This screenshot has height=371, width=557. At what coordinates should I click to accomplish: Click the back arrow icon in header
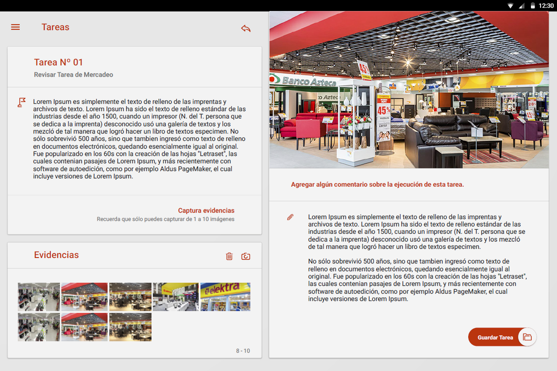(246, 28)
